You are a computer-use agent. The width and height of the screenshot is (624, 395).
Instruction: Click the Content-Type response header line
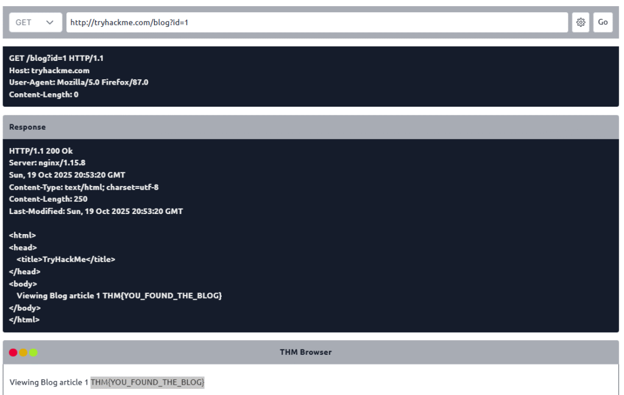83,187
